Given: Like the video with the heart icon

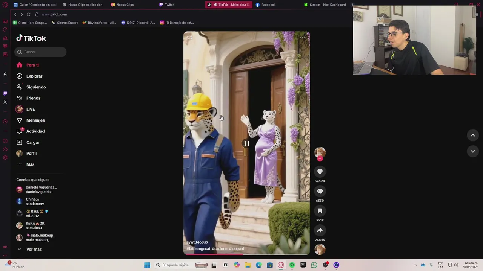Looking at the screenshot, I should coord(320,172).
